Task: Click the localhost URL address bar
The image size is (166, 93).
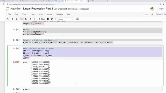Action: [32, 4]
